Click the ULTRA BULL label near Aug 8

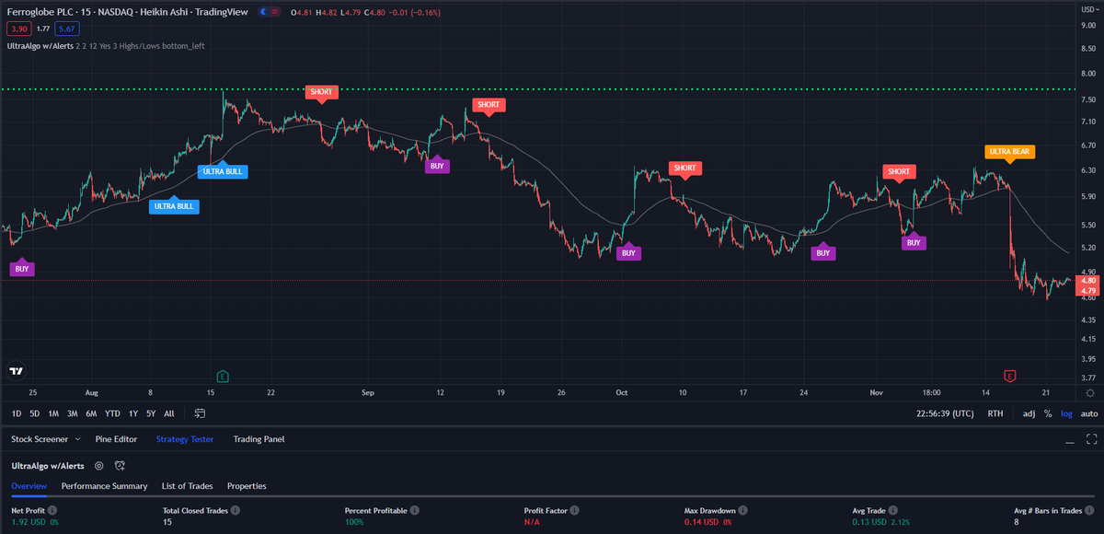pyautogui.click(x=174, y=205)
